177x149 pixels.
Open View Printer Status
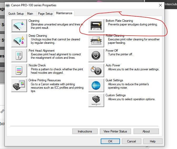click(x=115, y=131)
